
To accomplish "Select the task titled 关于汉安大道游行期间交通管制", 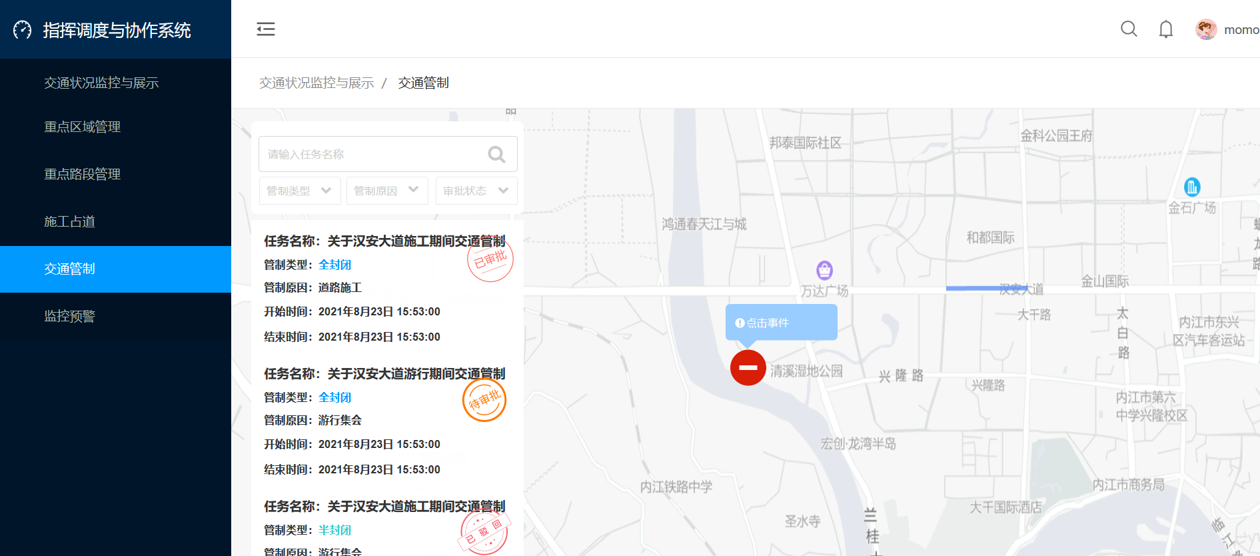I will (x=384, y=374).
